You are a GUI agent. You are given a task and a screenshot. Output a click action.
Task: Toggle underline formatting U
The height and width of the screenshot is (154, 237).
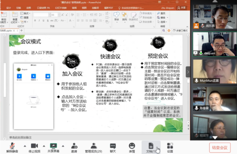click(x=43, y=20)
